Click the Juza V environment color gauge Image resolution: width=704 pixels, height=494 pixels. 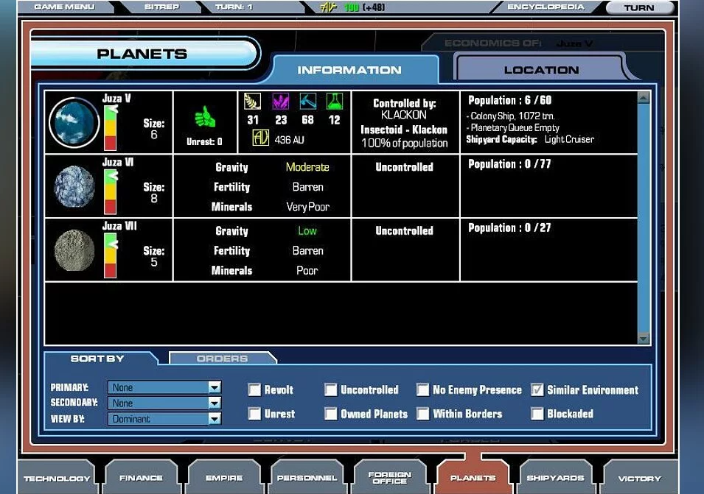111,127
